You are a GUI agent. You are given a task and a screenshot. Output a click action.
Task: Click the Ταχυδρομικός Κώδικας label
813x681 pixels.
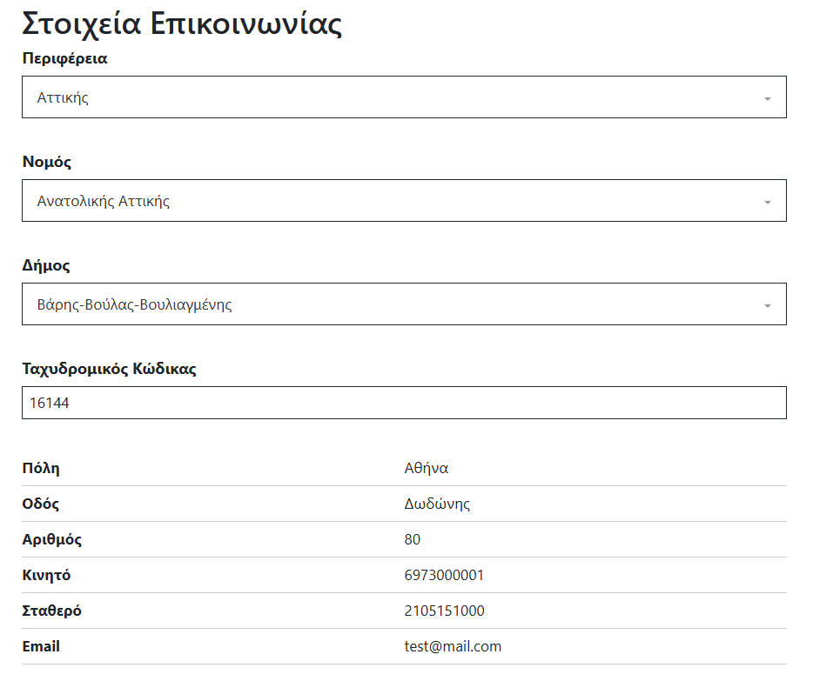[x=109, y=369]
